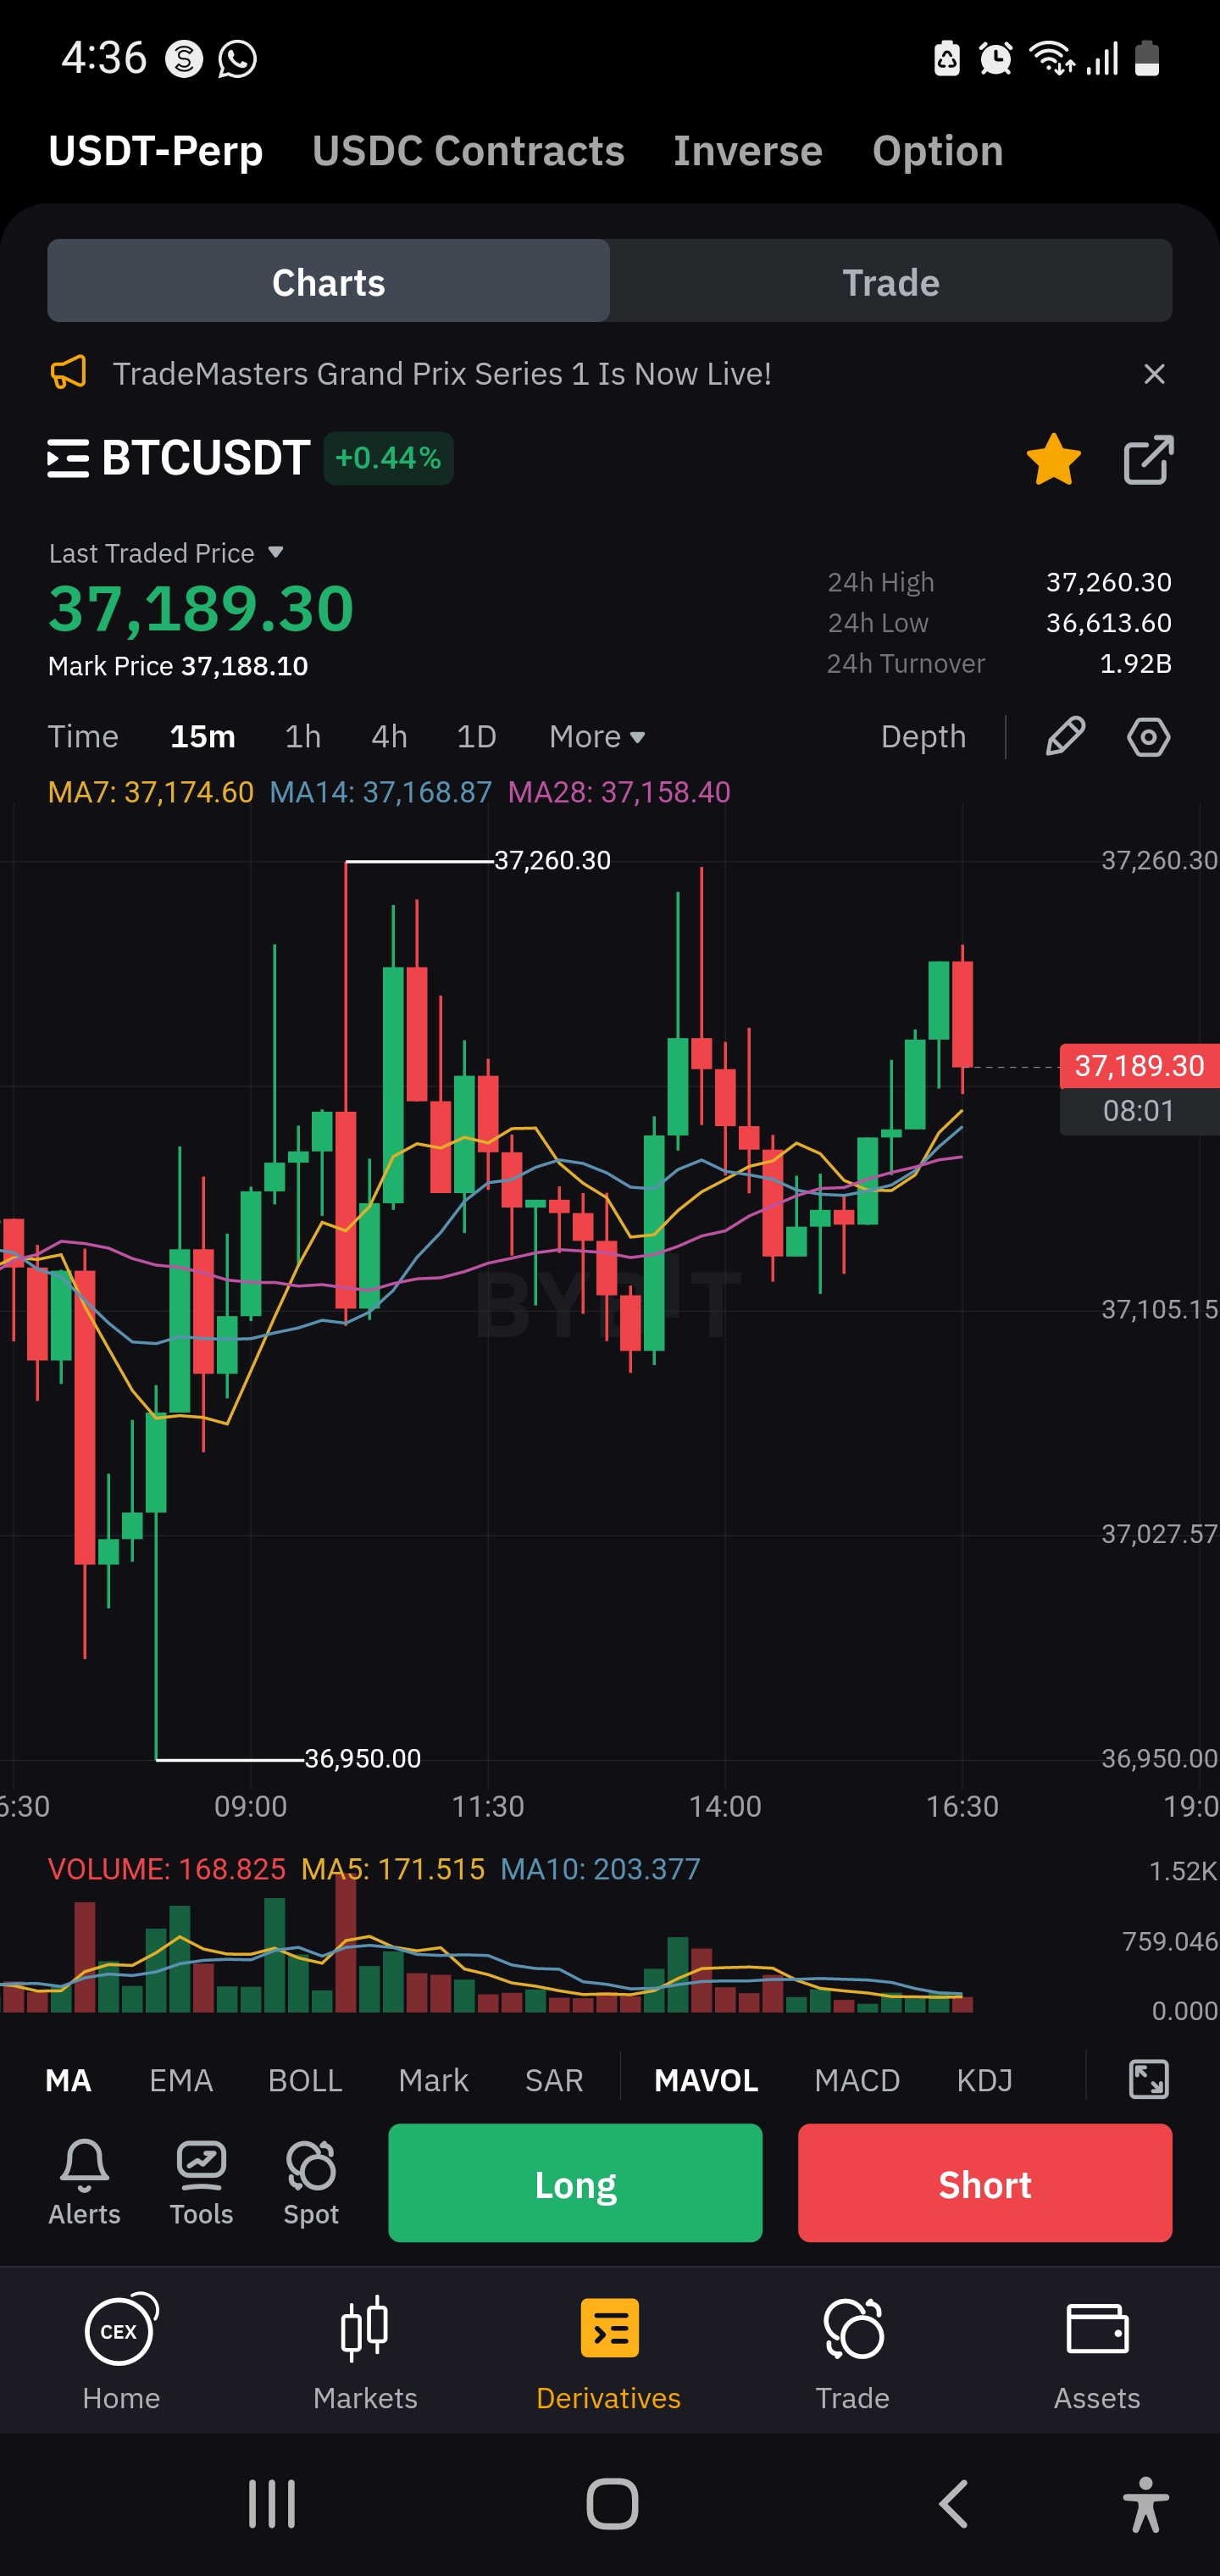Close the TradeMasters announcement banner

pos(1154,374)
